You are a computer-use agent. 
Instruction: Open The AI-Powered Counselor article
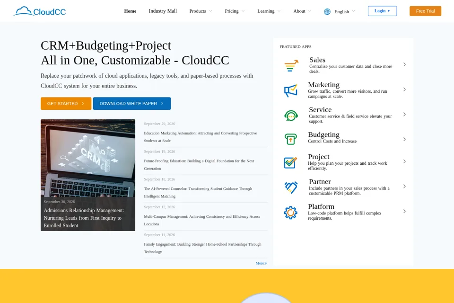(198, 193)
